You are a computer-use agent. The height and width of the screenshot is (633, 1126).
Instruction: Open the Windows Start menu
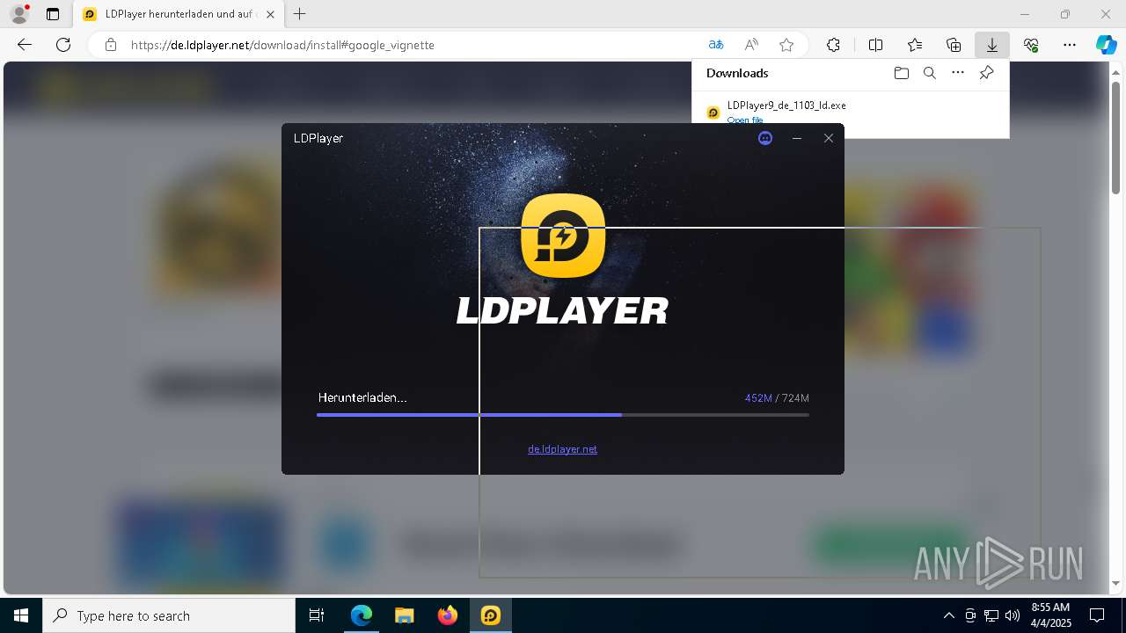click(x=21, y=615)
